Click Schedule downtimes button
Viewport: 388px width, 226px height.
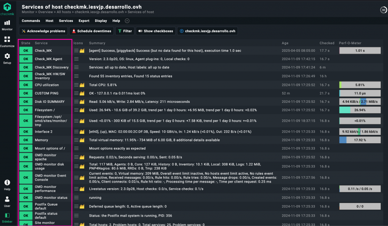91,31
